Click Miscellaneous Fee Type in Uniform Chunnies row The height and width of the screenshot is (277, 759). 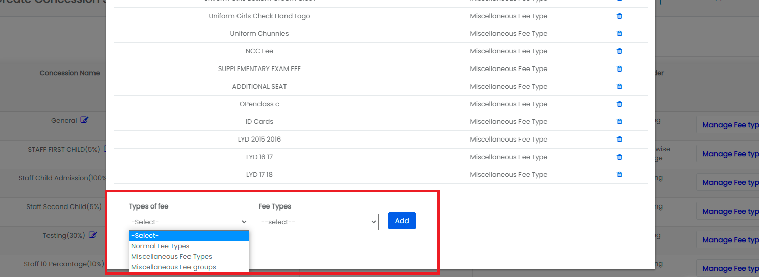click(x=508, y=34)
